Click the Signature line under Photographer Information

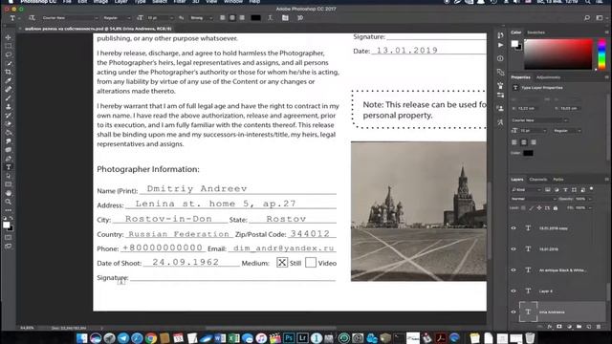(233, 277)
